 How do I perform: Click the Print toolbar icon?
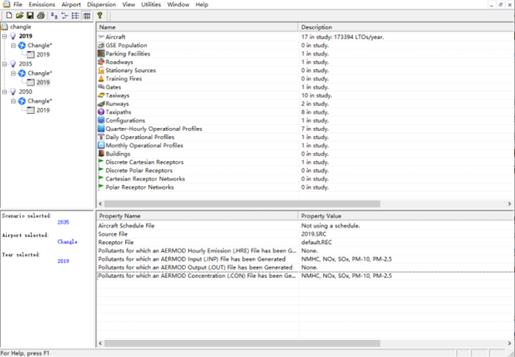39,15
